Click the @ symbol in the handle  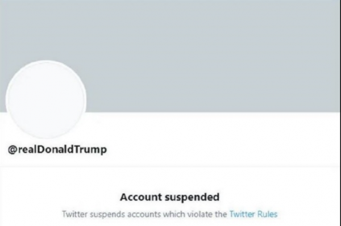[x=13, y=150]
